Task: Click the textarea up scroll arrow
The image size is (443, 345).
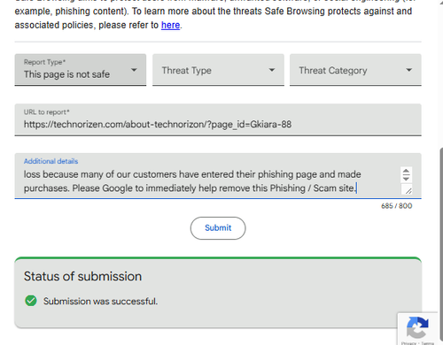Action: 406,172
